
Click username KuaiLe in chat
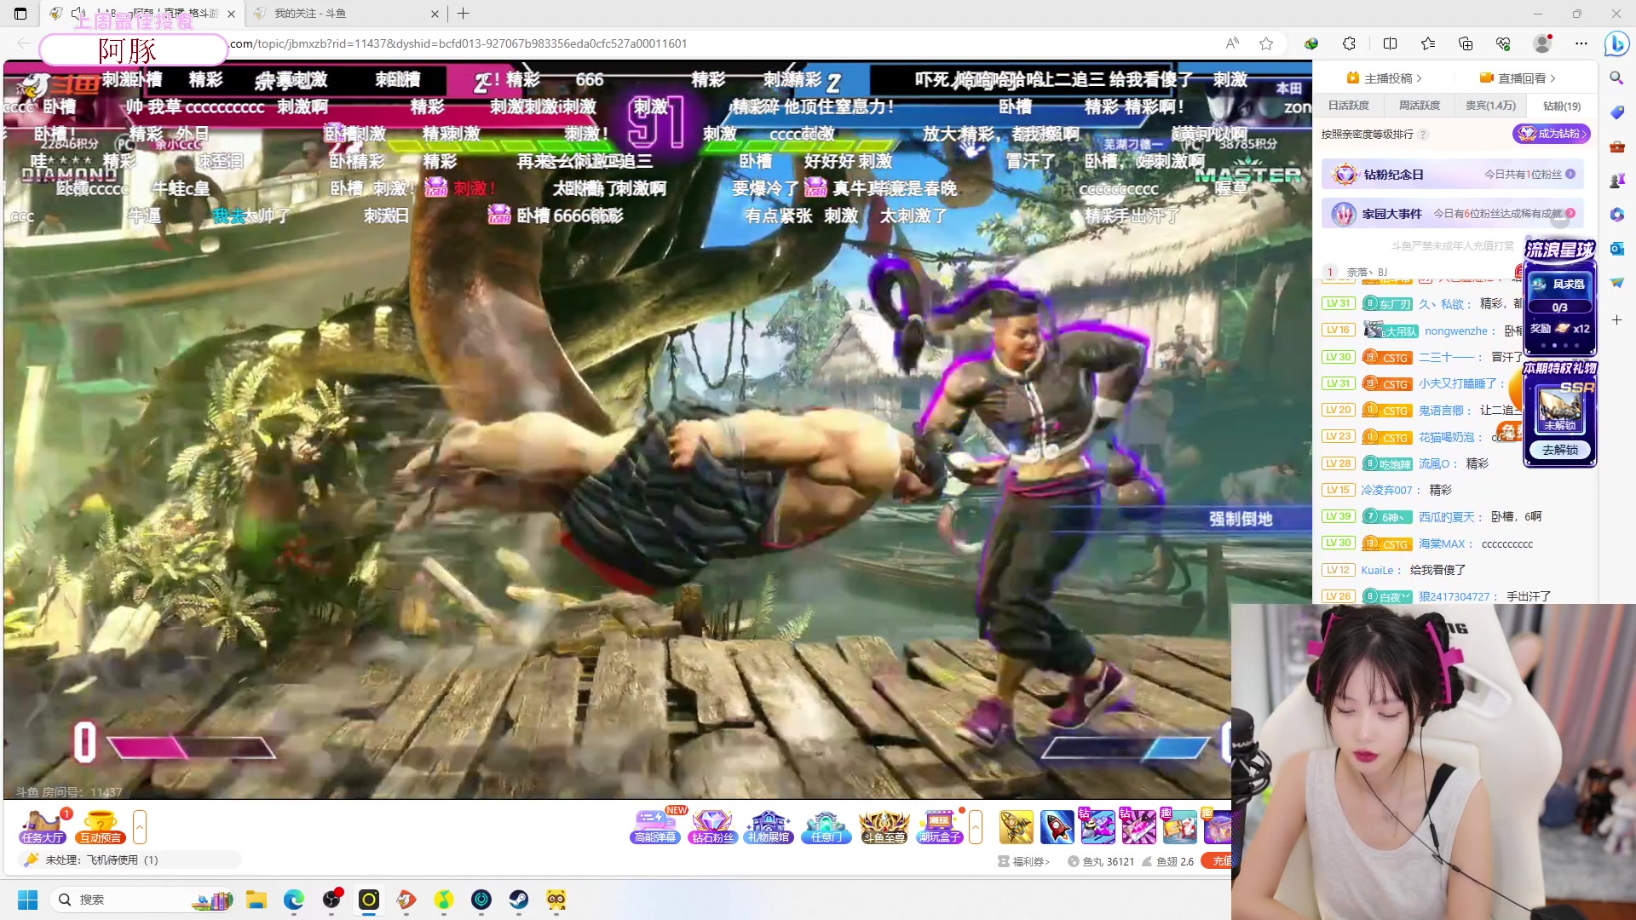tap(1377, 571)
